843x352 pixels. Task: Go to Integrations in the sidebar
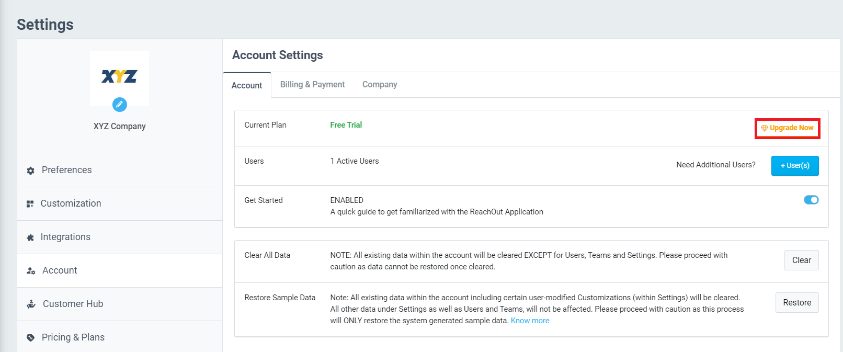(65, 237)
